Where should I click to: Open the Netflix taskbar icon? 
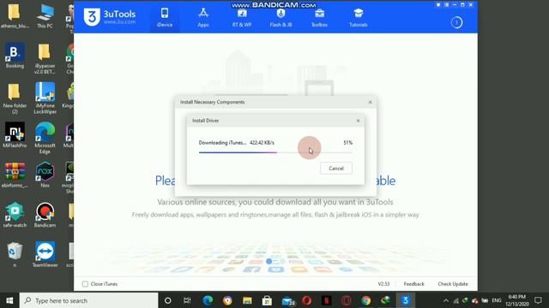click(327, 300)
